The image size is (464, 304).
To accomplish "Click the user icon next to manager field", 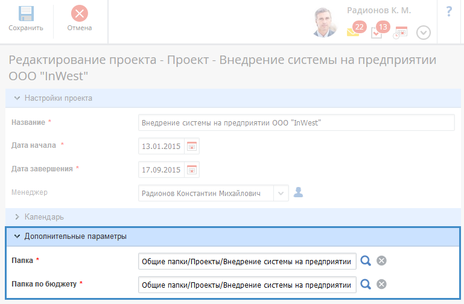I will point(297,193).
